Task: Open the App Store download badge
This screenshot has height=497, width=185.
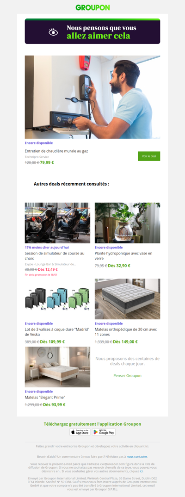Action: [80, 432]
